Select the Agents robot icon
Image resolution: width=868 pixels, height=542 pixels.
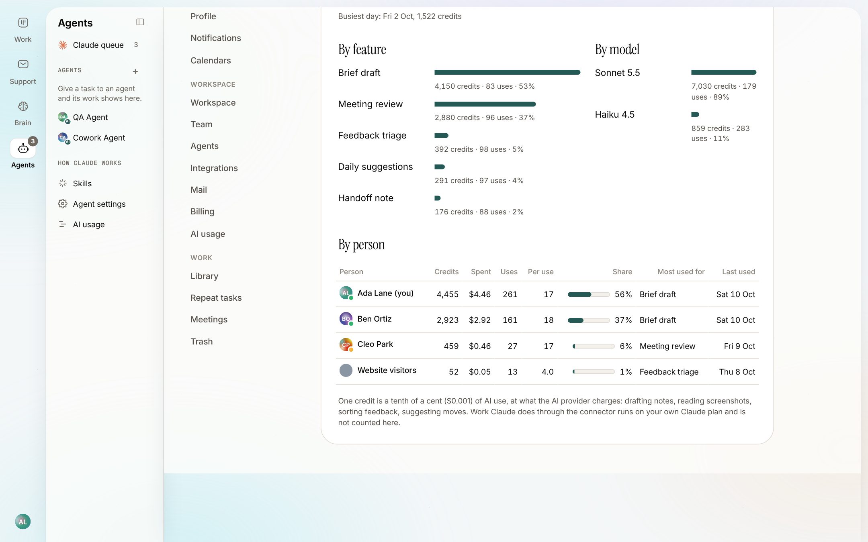click(x=23, y=149)
